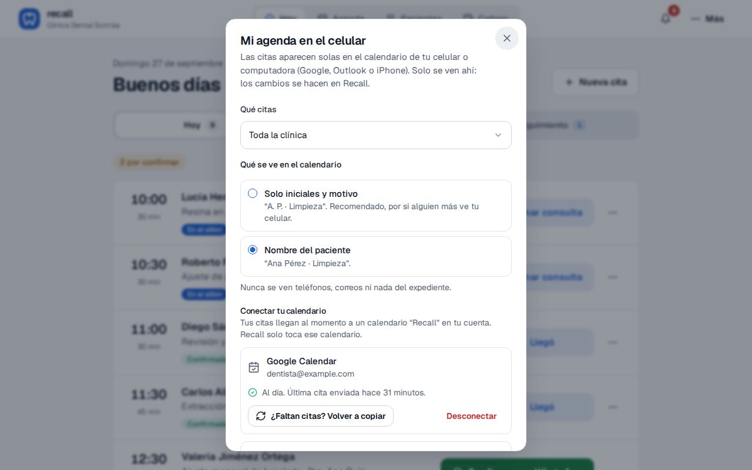Open the three-dot menu on 11:30 row
The height and width of the screenshot is (470, 752).
(613, 407)
